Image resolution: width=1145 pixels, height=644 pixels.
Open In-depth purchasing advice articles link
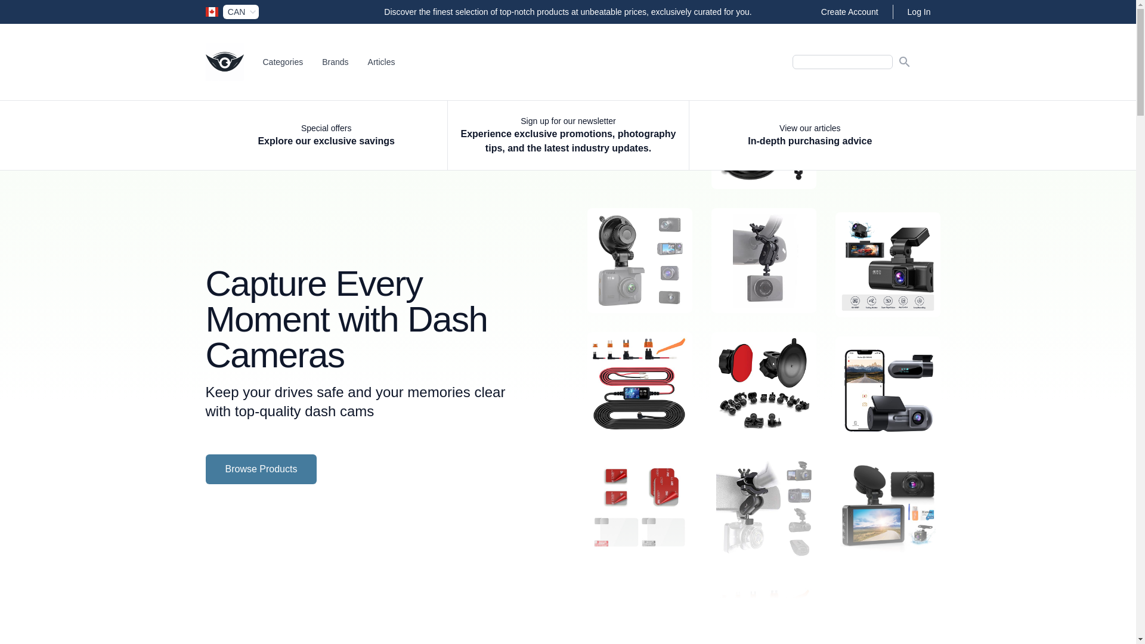click(x=809, y=135)
